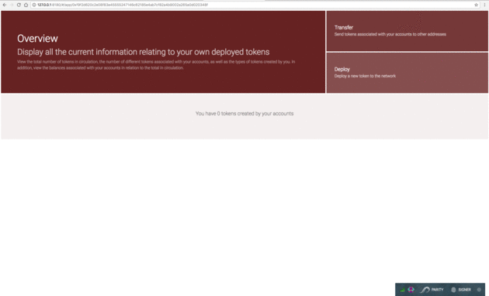489x296 pixels.
Task: Click the "You have 0 tokens" message
Action: point(244,114)
